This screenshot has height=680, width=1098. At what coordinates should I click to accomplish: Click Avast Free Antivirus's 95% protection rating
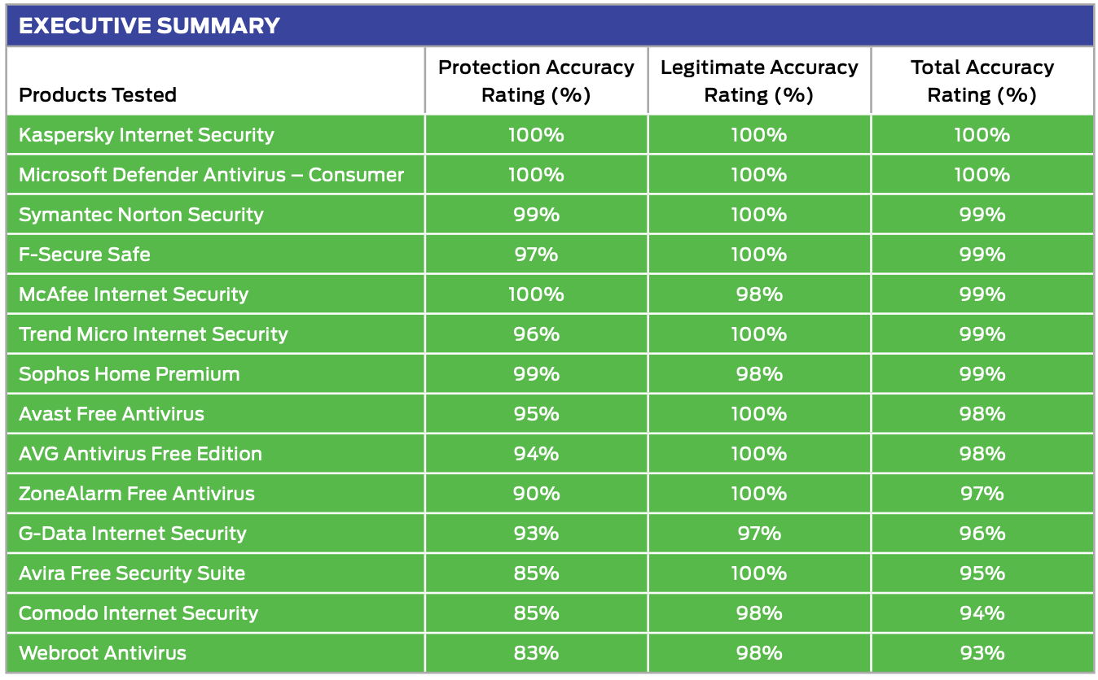536,414
